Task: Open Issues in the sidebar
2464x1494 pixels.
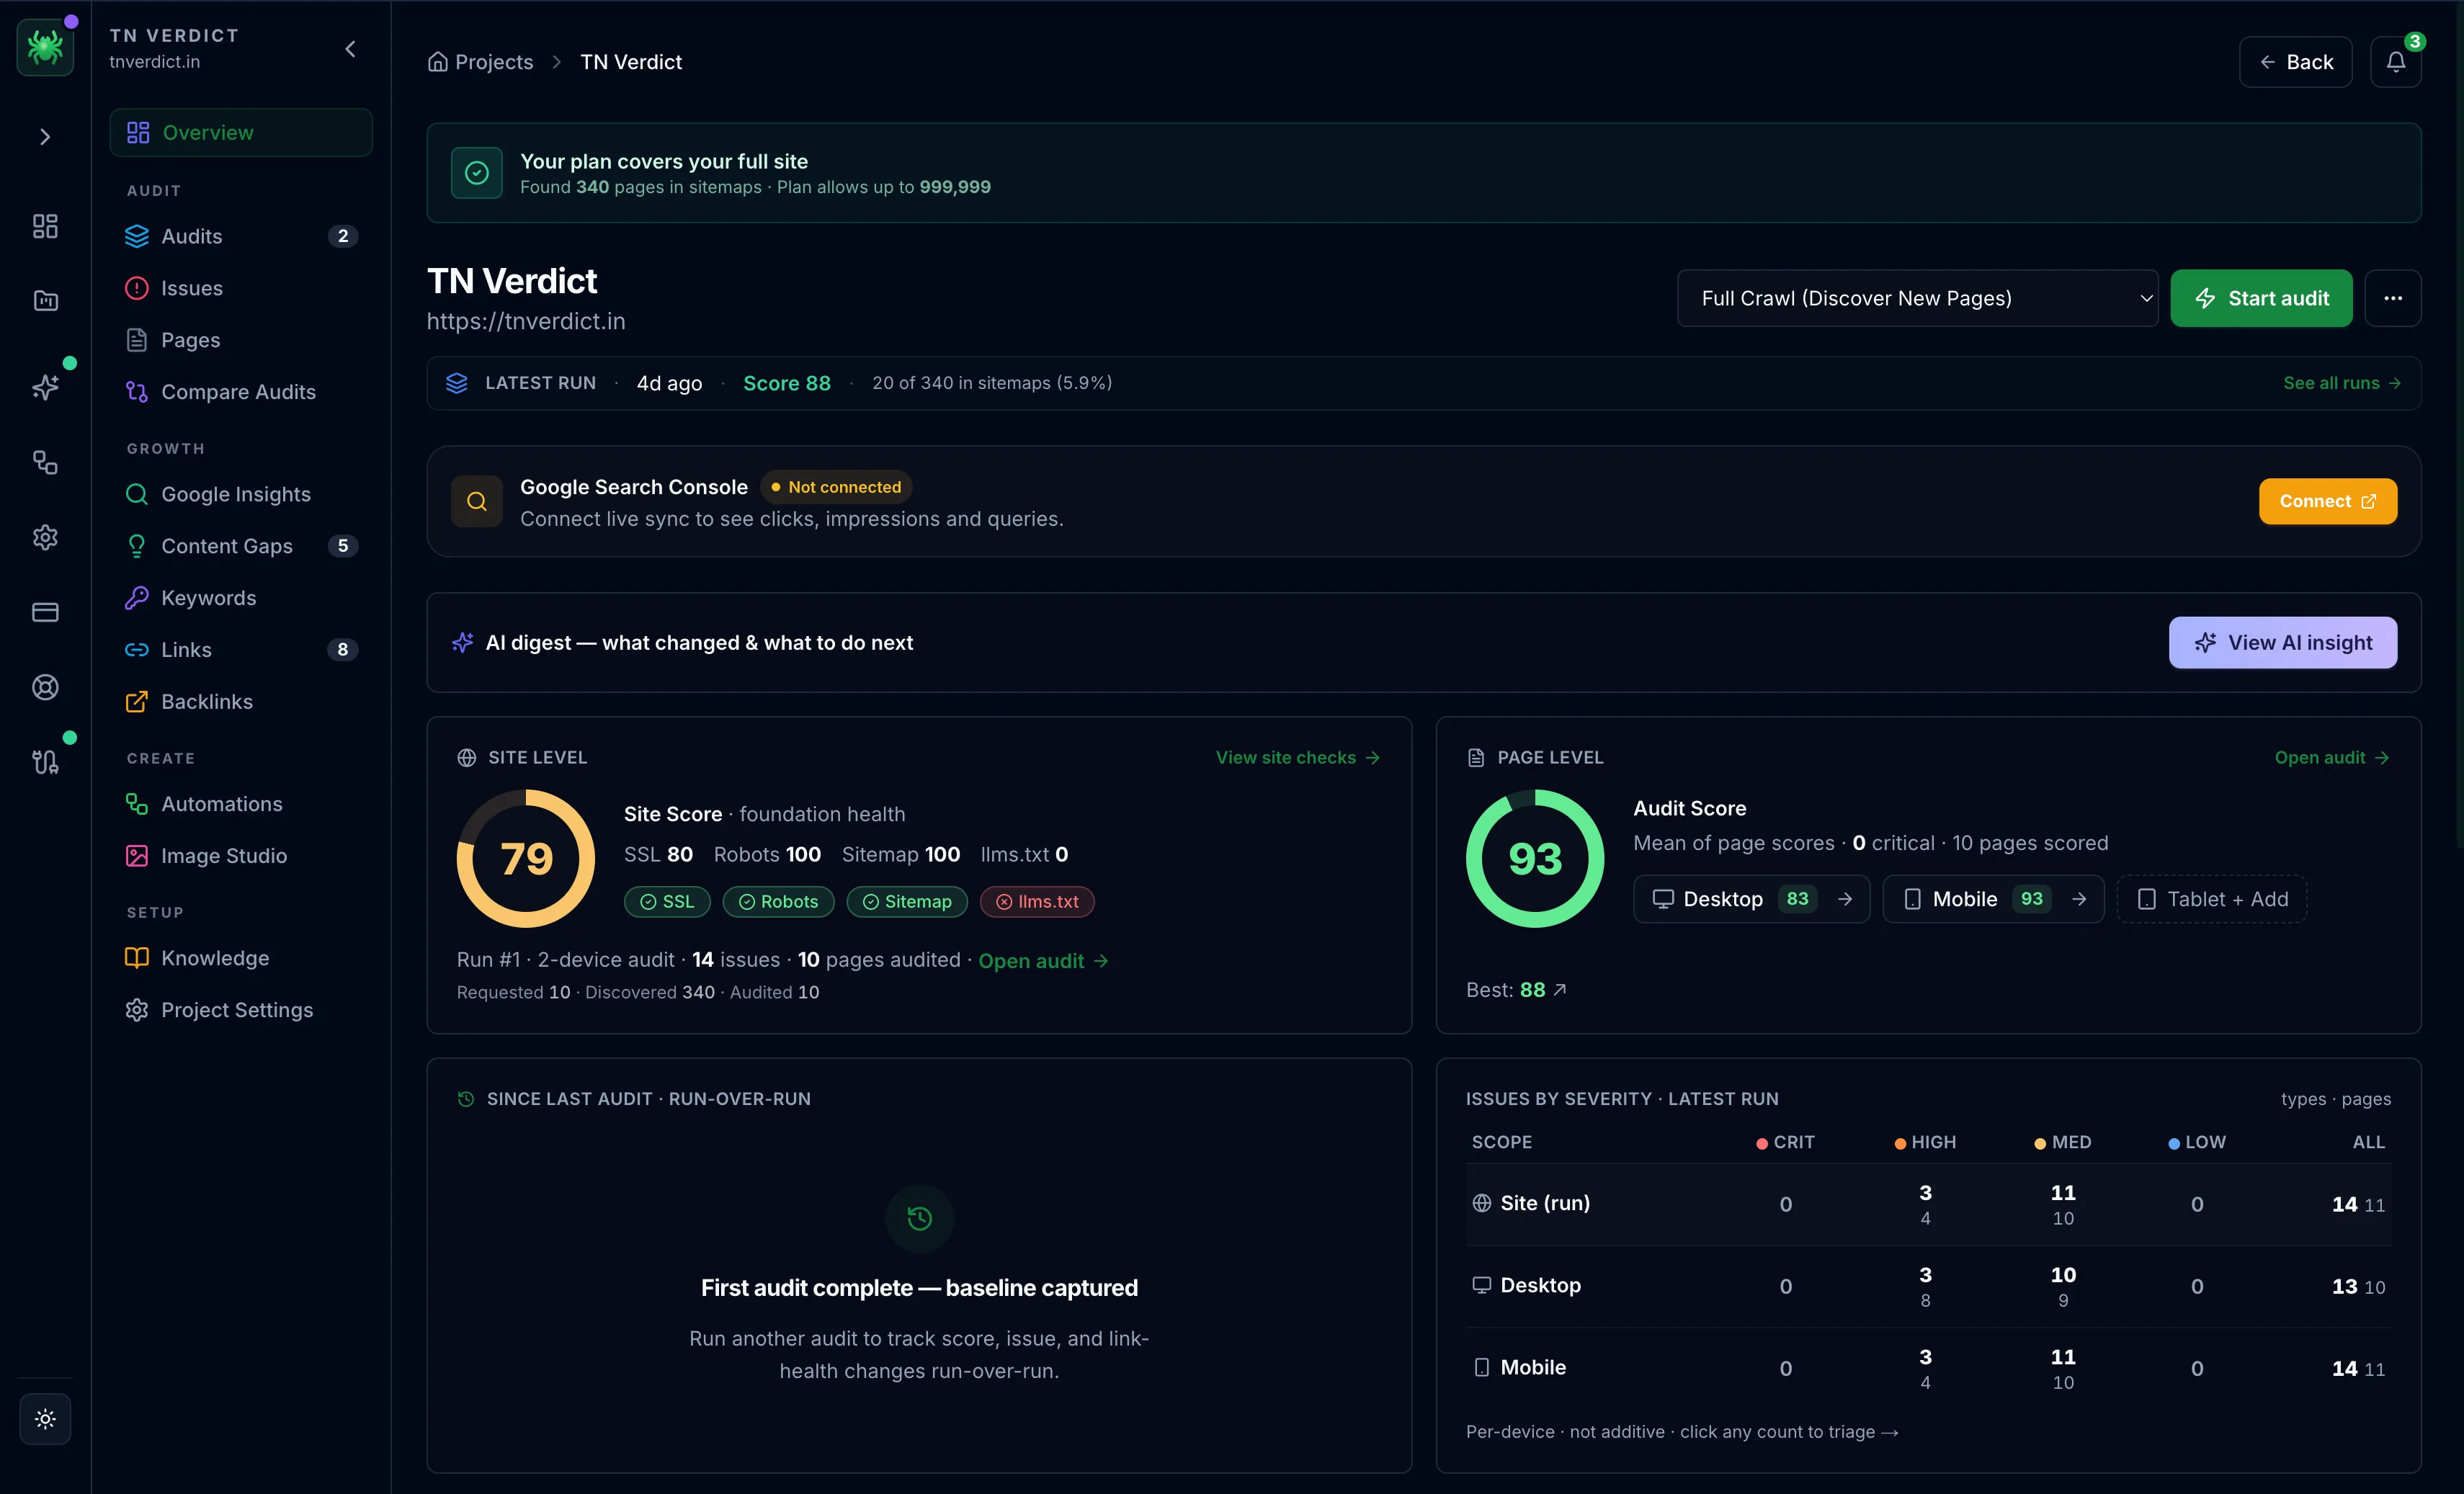Action: (x=241, y=288)
